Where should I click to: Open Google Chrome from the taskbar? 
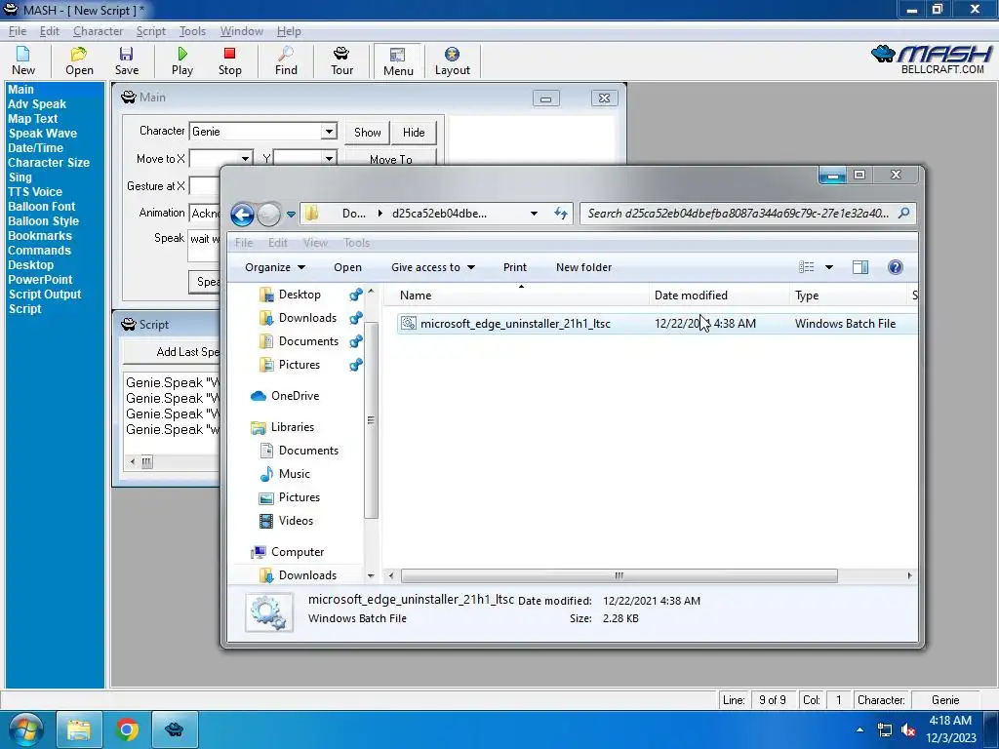(127, 729)
